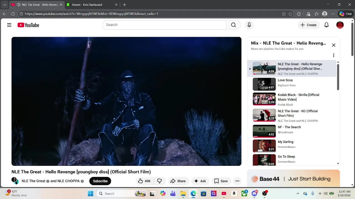Image resolution: width=355 pixels, height=199 pixels.
Task: Open a new browser tab
Action: [x=125, y=5]
